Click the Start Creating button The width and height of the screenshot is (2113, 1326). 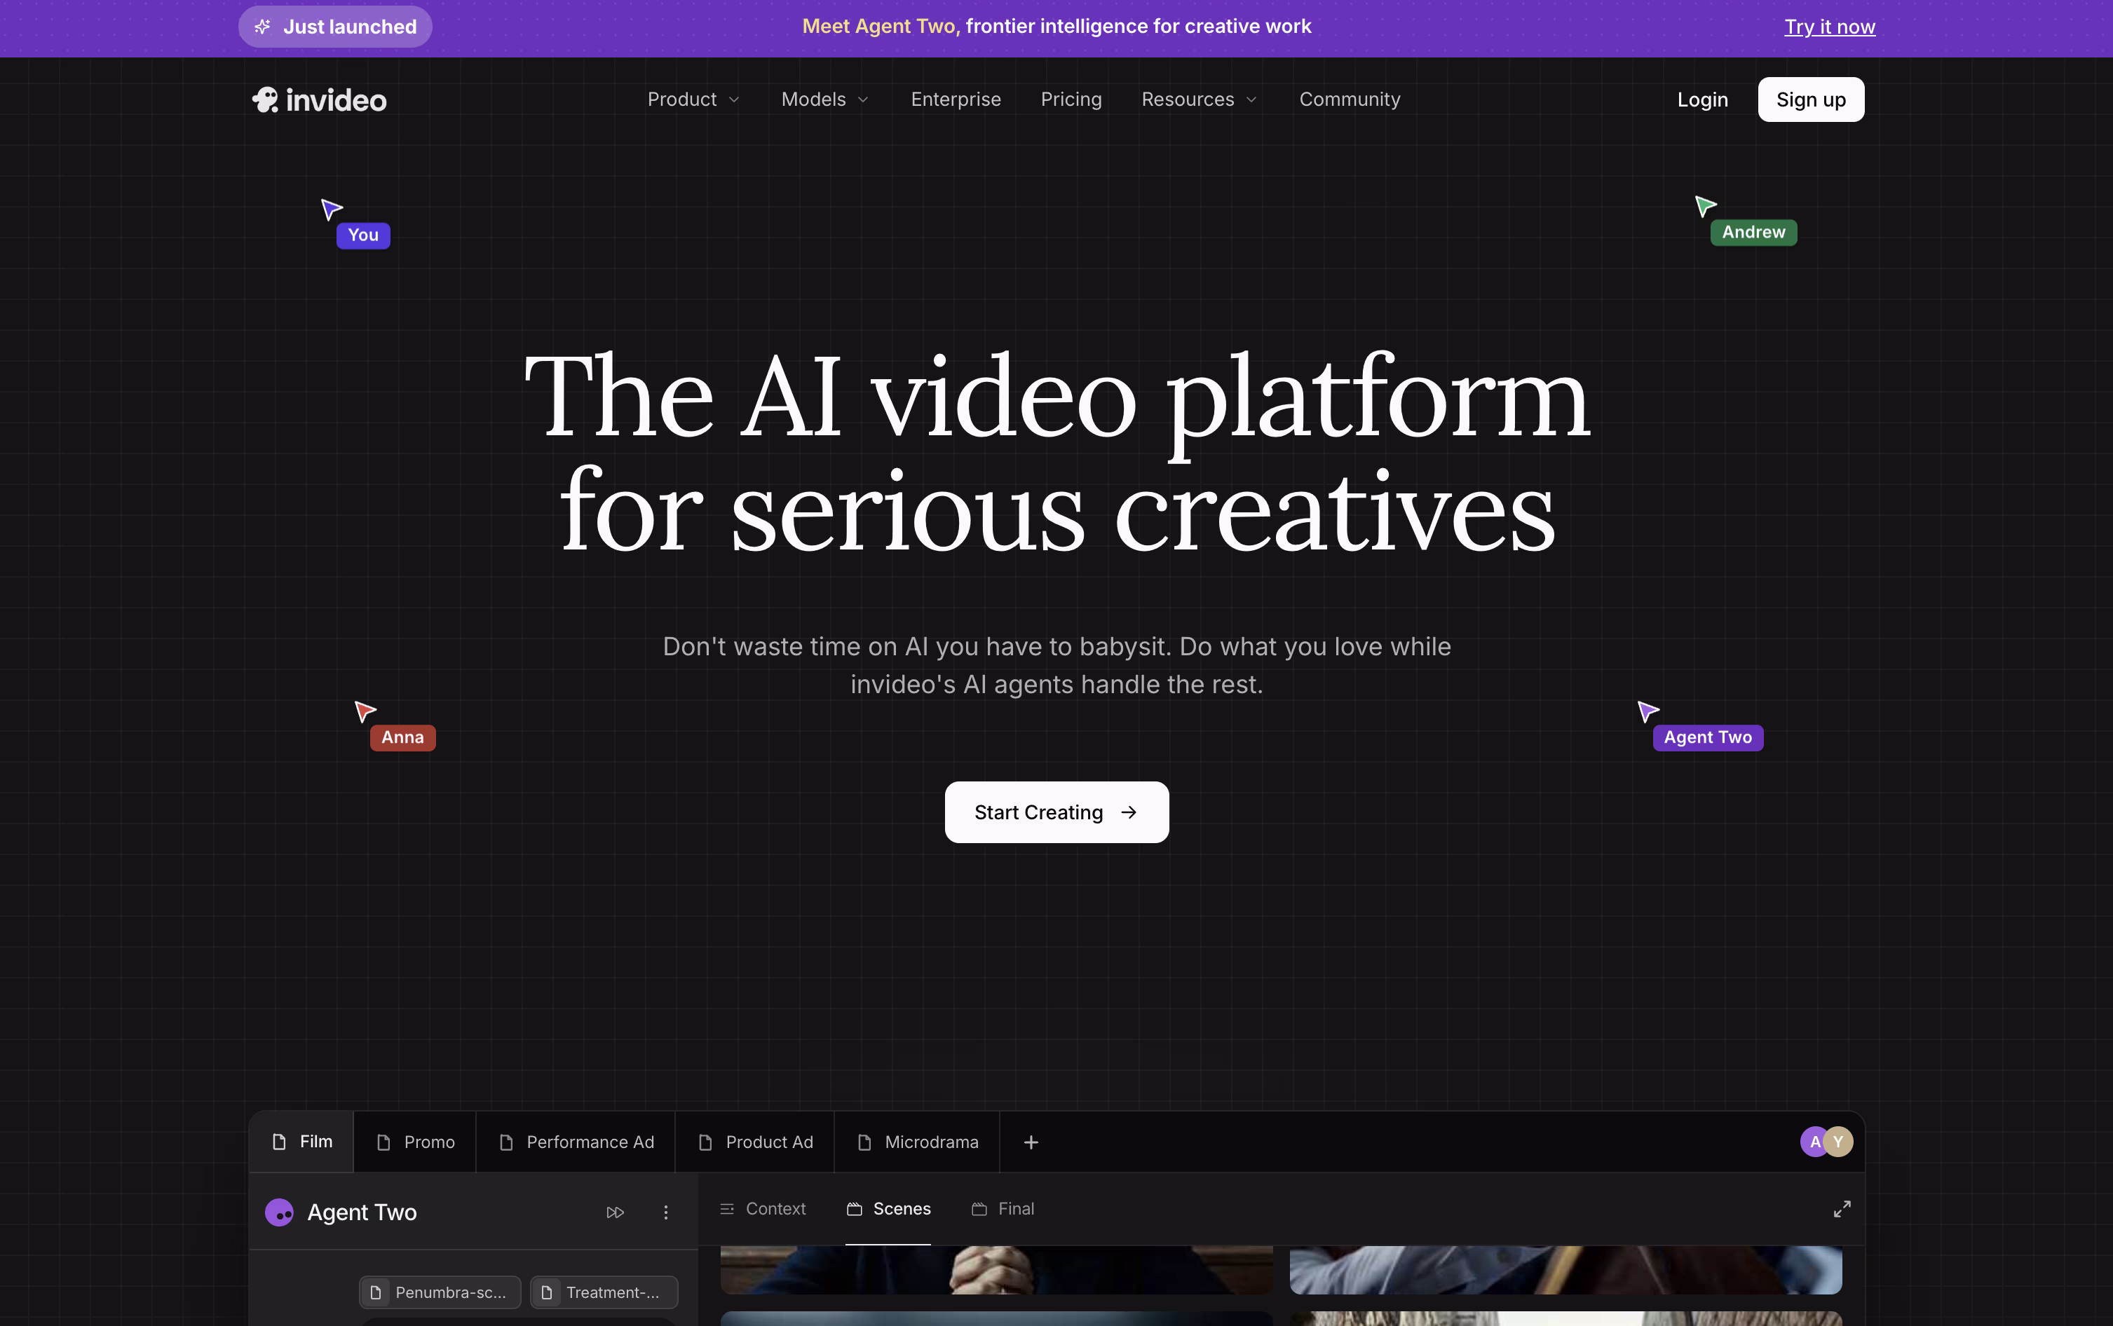[1056, 812]
